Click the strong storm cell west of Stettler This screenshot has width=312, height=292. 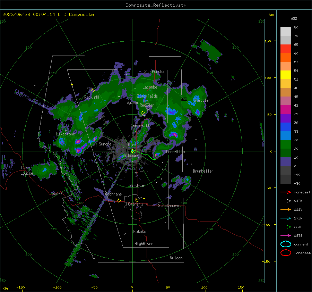171,111
